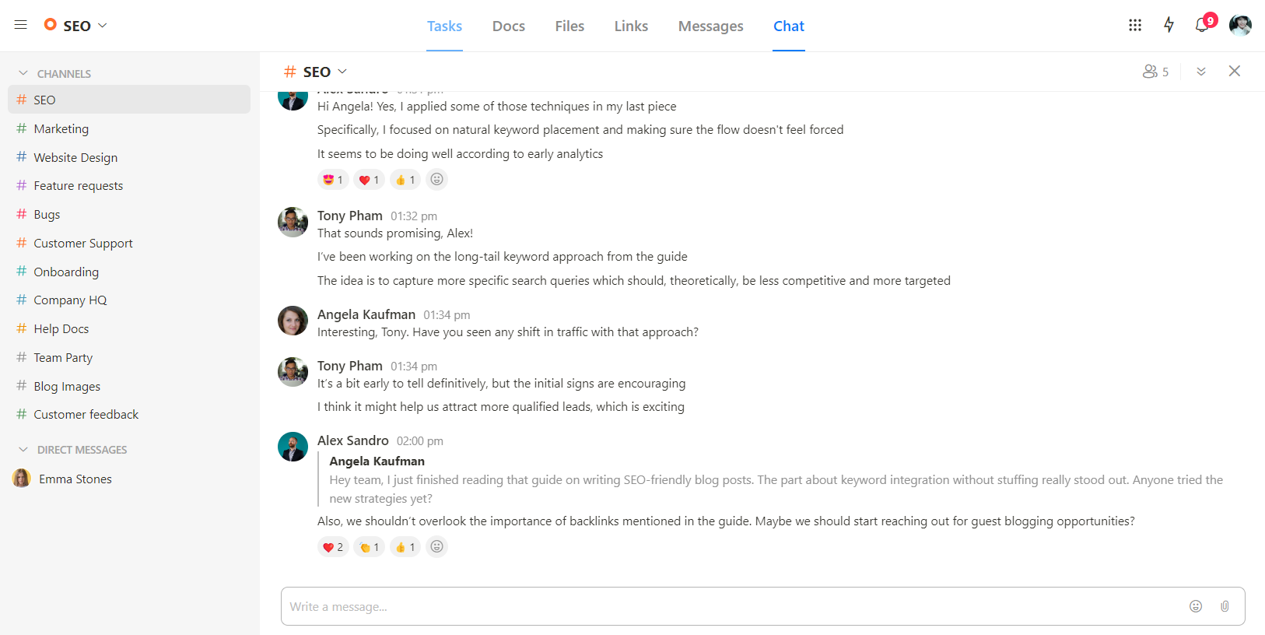Click Alex Sandro's name at 02:00 pm
This screenshot has width=1265, height=635.
point(353,440)
